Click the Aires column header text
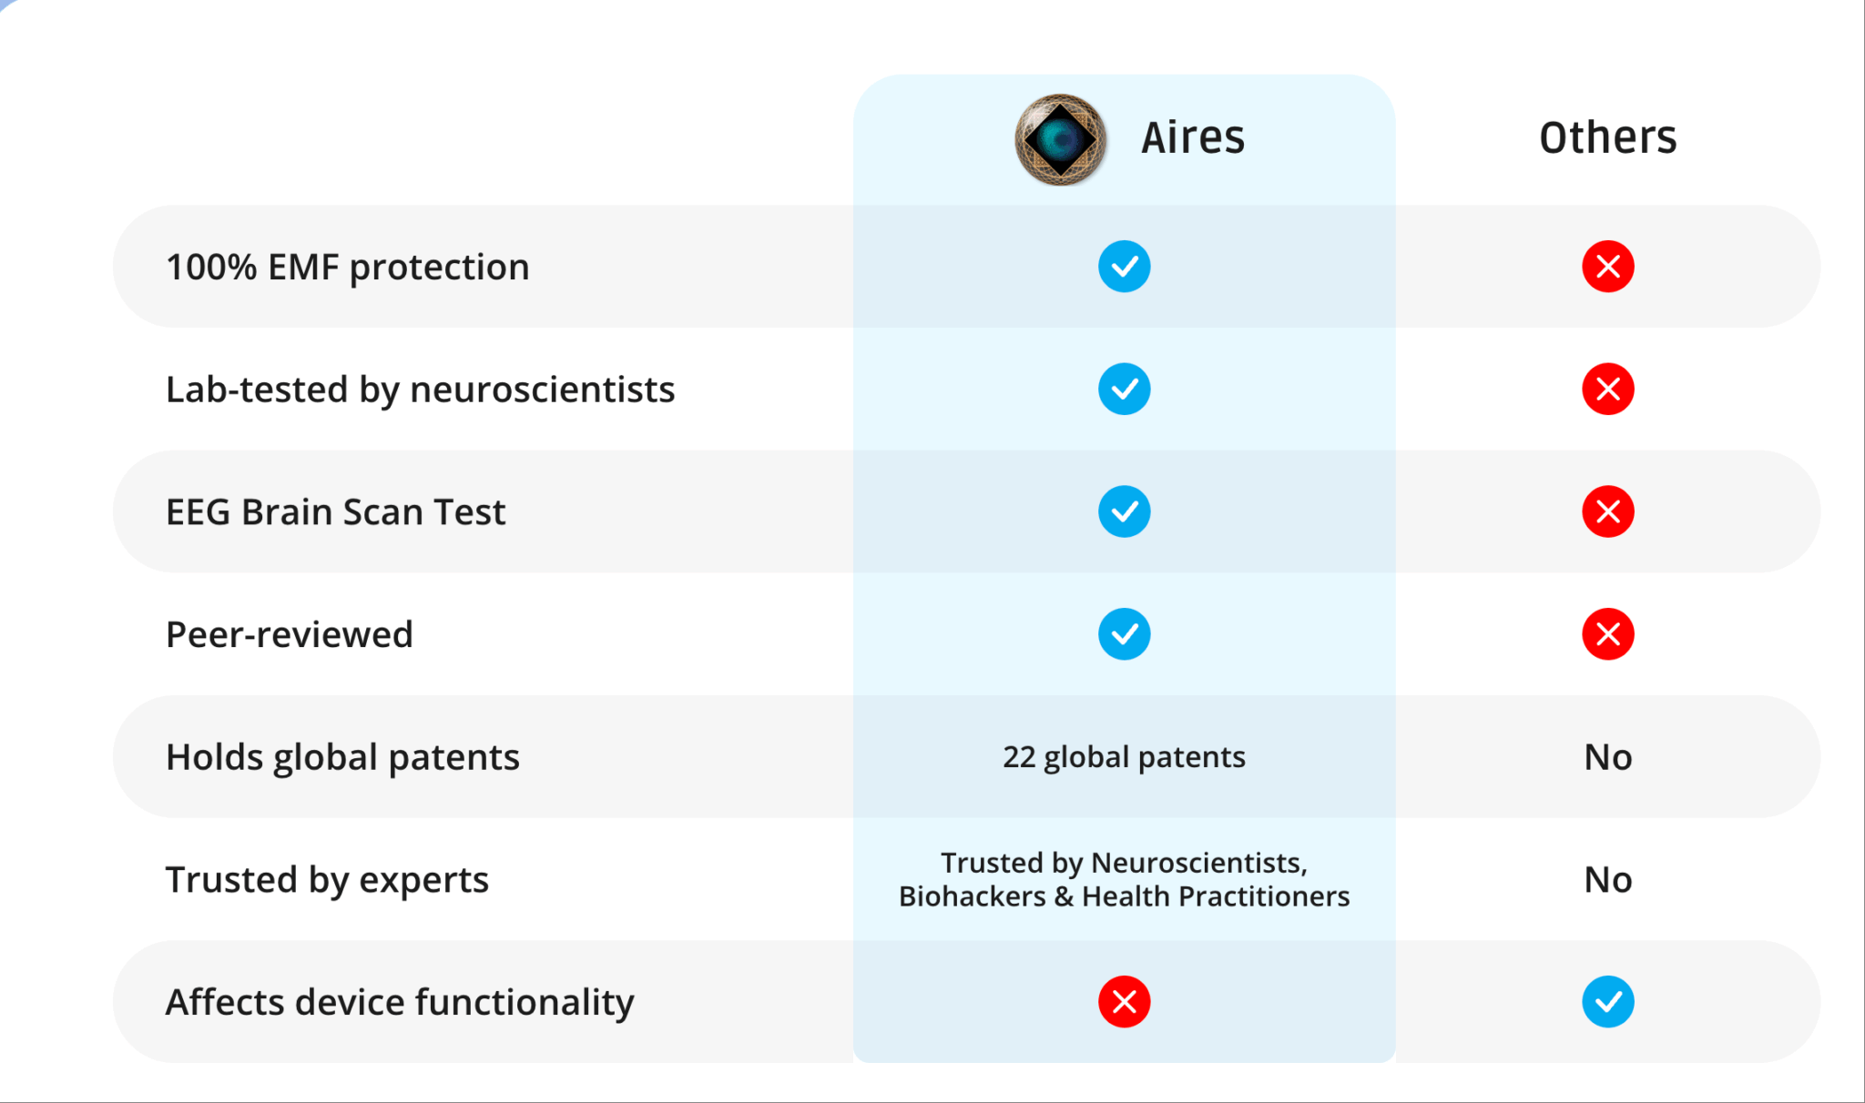 (x=1193, y=138)
